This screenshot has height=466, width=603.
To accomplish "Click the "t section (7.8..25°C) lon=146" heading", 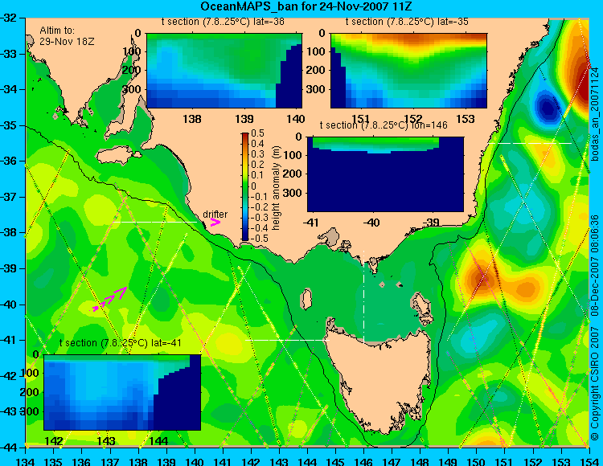I will 384,125.
